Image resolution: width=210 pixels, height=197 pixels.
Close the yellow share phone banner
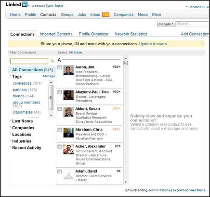(x=203, y=43)
